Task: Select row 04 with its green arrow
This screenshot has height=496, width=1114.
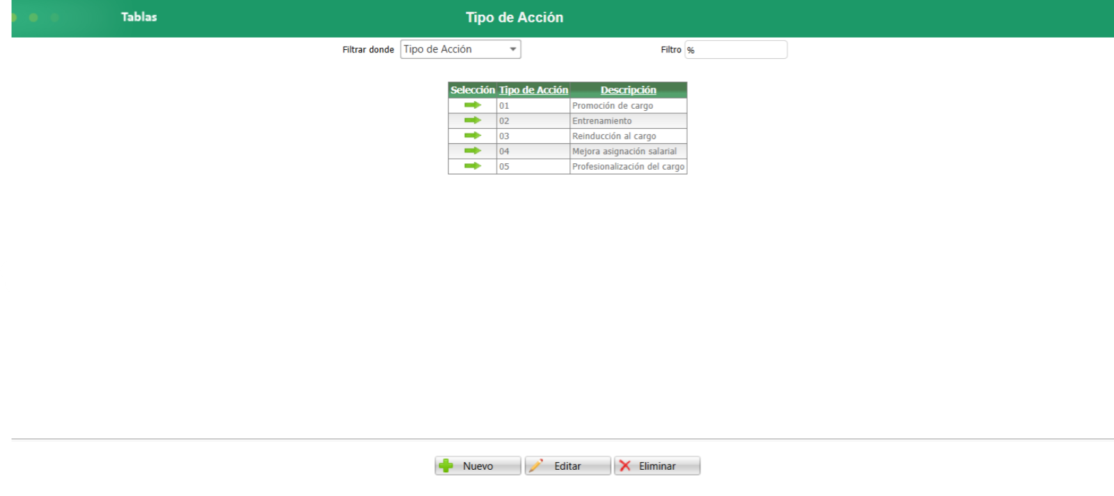Action: [x=472, y=151]
